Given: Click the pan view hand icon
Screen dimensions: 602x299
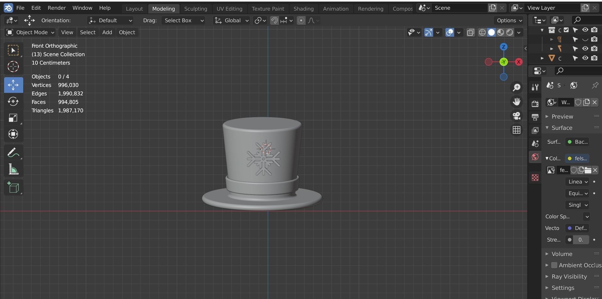Looking at the screenshot, I should (x=517, y=102).
